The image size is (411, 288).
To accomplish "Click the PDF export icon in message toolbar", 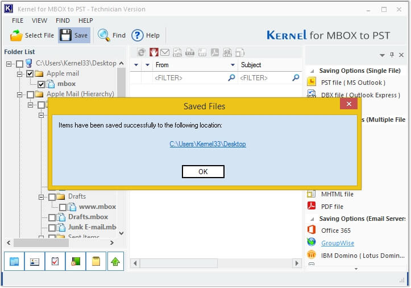I will pyautogui.click(x=215, y=52).
